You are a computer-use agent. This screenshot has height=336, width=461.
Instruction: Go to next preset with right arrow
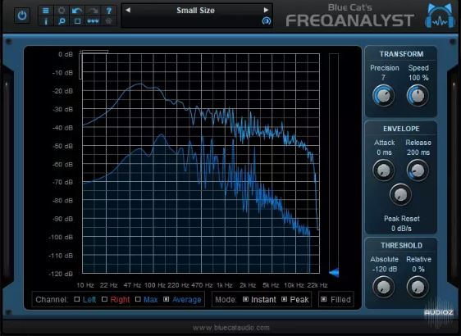[266, 10]
